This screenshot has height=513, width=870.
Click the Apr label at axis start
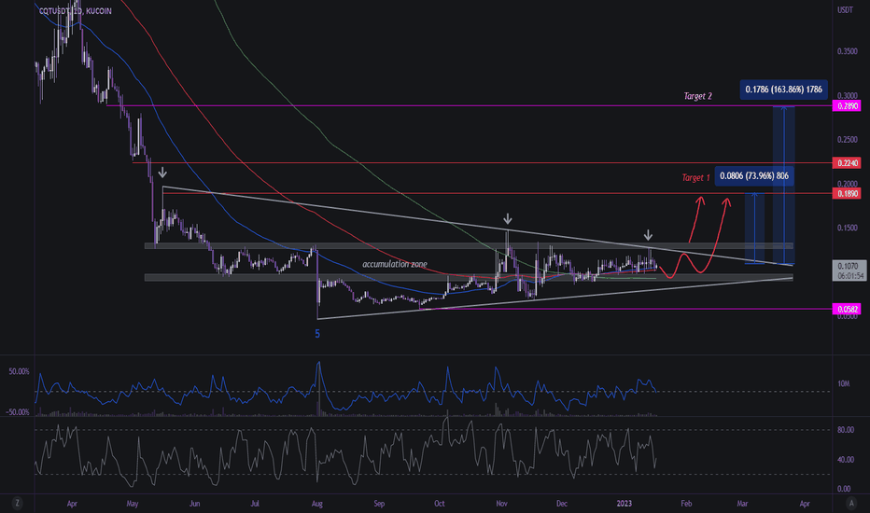click(x=72, y=504)
